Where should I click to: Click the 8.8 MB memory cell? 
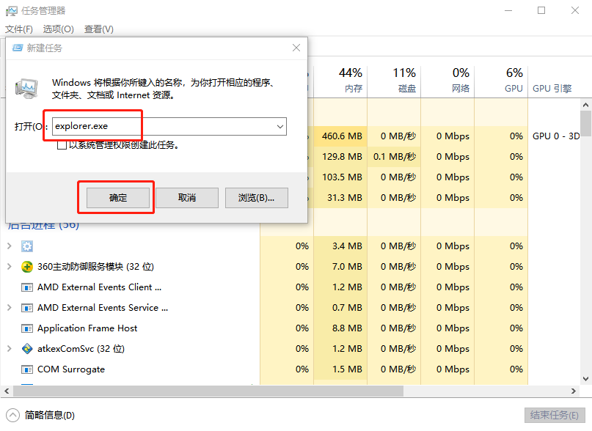tap(340, 328)
